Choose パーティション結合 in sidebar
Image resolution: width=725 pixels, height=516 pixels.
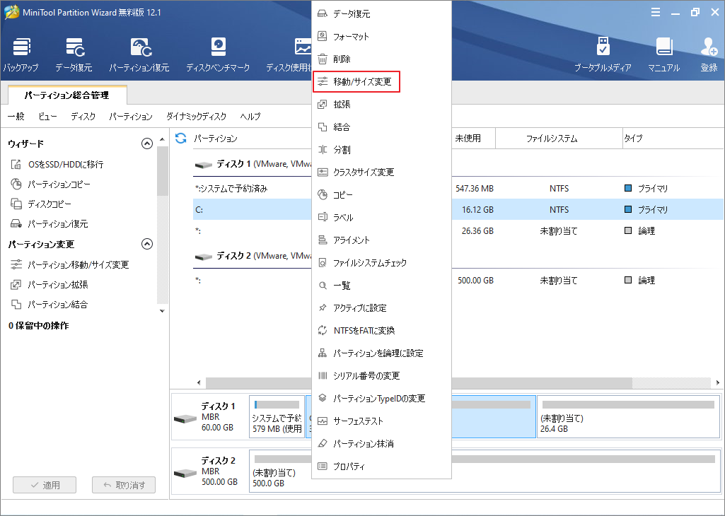click(49, 305)
